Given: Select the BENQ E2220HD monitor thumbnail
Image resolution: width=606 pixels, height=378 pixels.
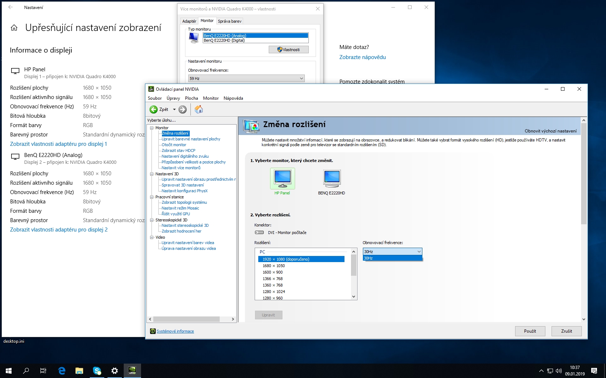Looking at the screenshot, I should [332, 179].
